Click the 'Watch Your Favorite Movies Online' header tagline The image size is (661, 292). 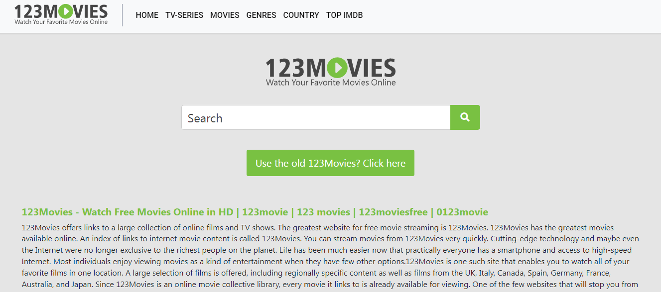(x=61, y=22)
